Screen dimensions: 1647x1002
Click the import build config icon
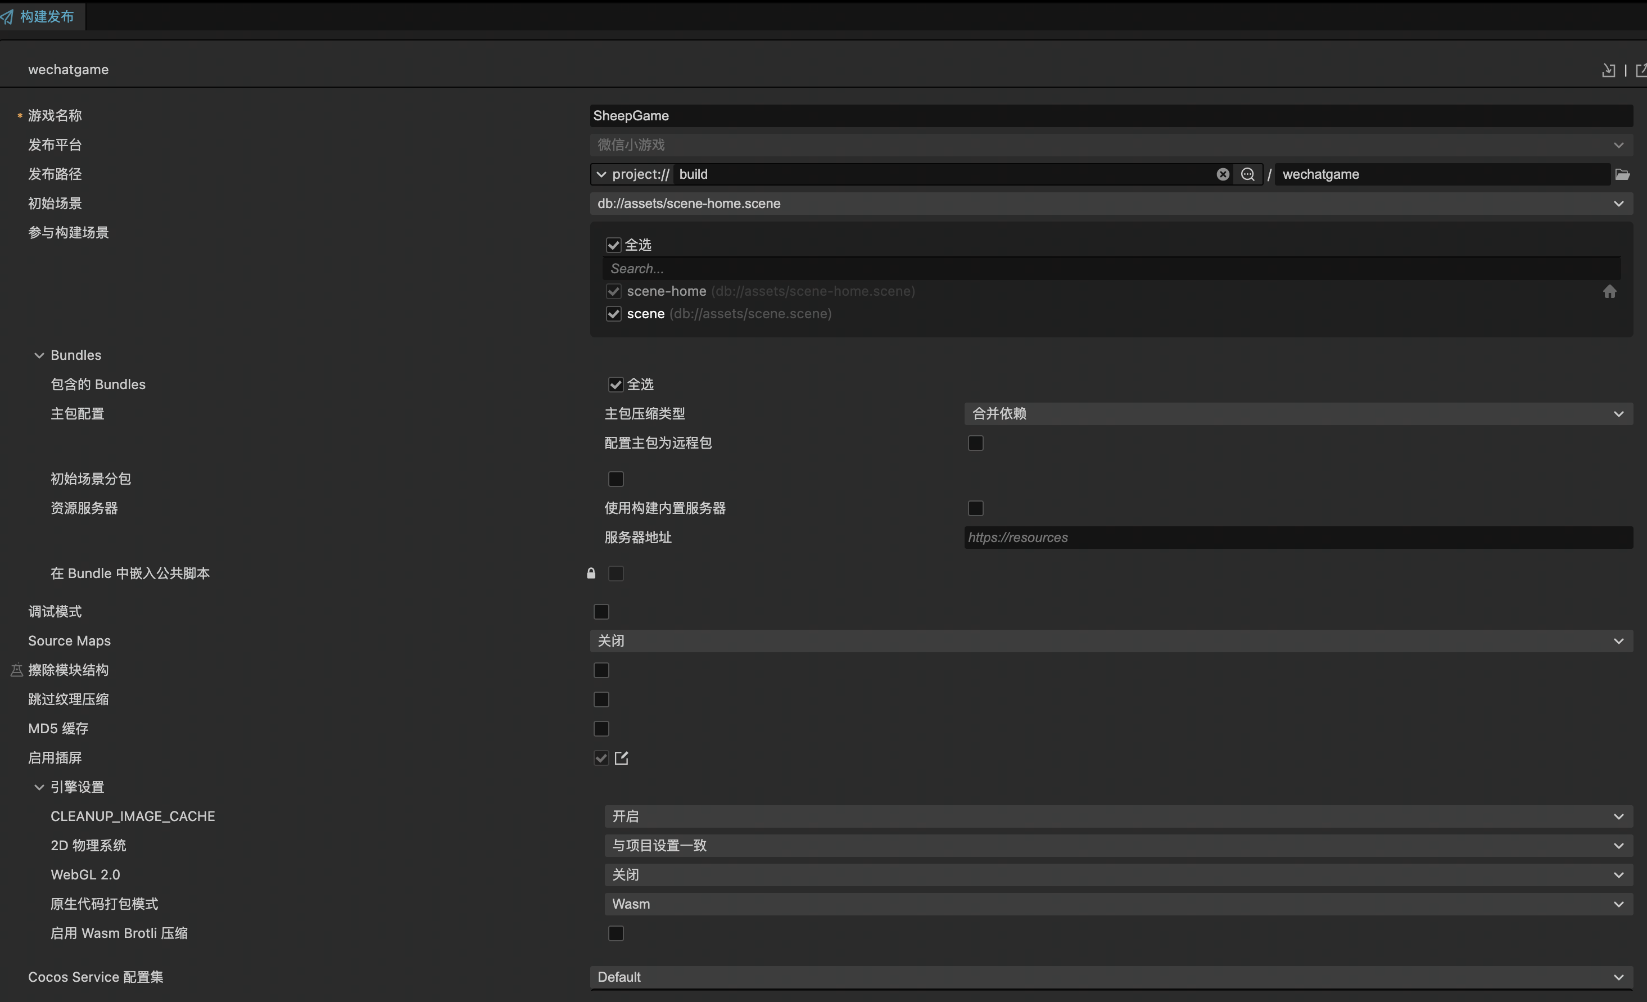point(1608,70)
